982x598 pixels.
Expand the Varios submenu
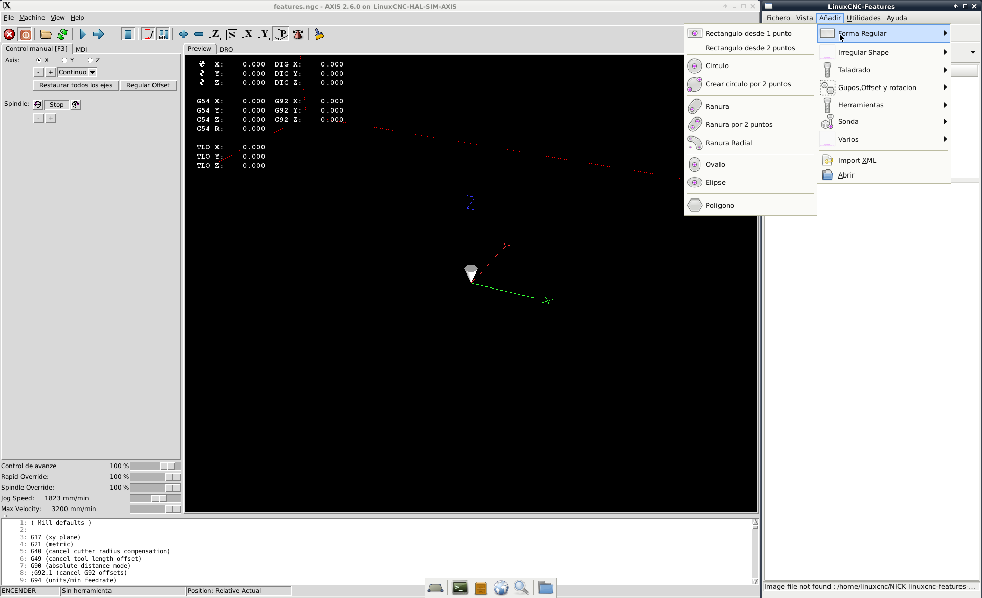pos(884,139)
